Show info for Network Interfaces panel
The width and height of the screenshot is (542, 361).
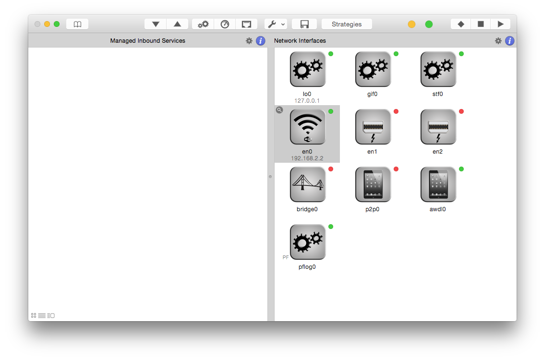(x=510, y=41)
